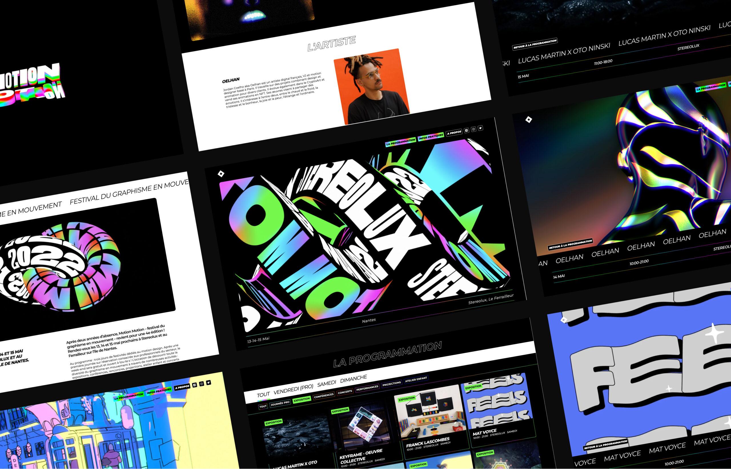The width and height of the screenshot is (731, 469).
Task: Click the paragraph starting 'Après deux années d'absence'
Action: pyautogui.click(x=117, y=341)
